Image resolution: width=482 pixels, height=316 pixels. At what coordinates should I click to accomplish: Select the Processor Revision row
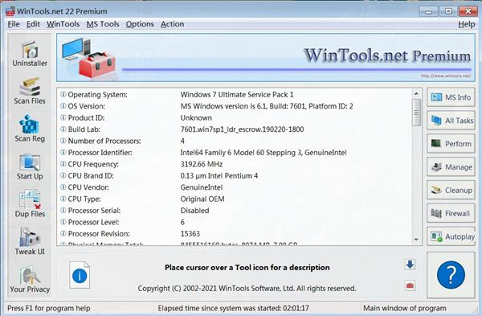(235, 234)
